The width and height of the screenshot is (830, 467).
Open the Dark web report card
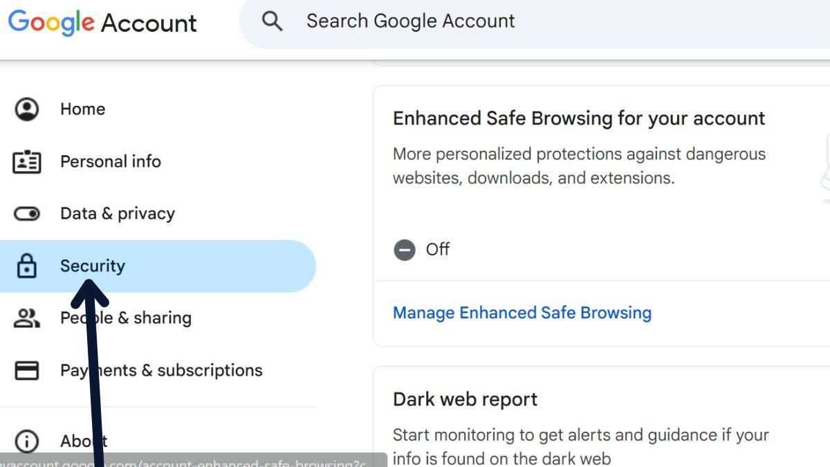465,399
